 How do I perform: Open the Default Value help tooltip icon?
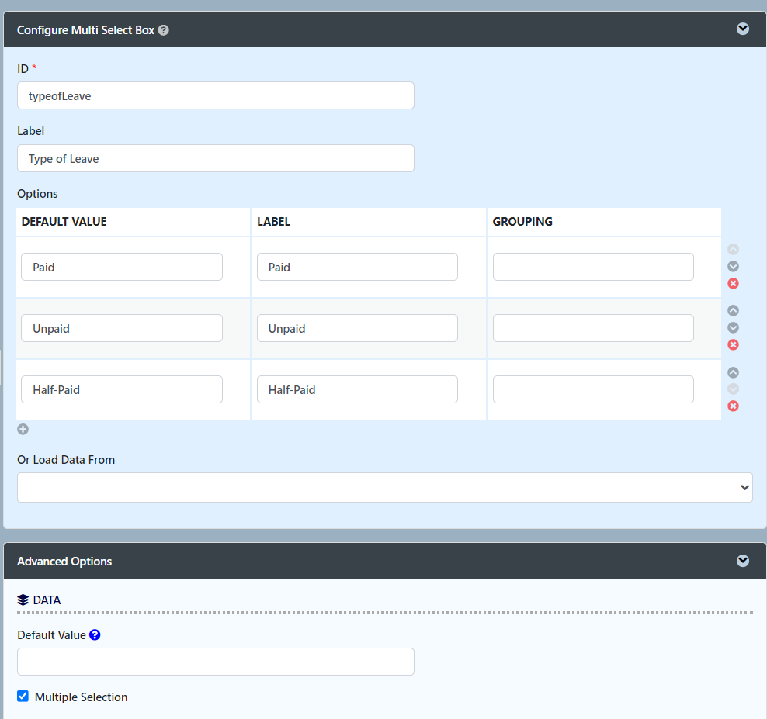[95, 634]
